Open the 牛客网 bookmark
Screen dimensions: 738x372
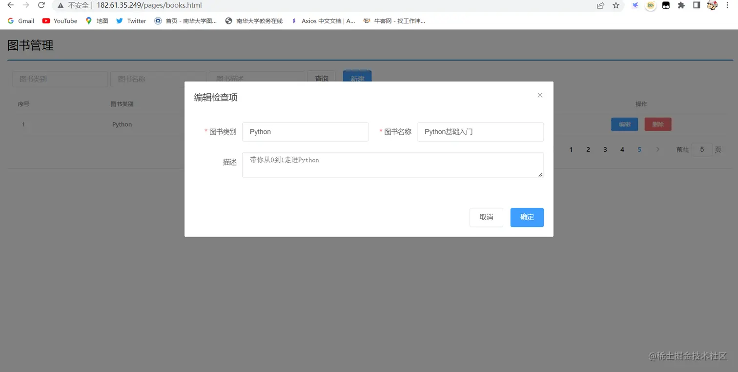pyautogui.click(x=394, y=21)
